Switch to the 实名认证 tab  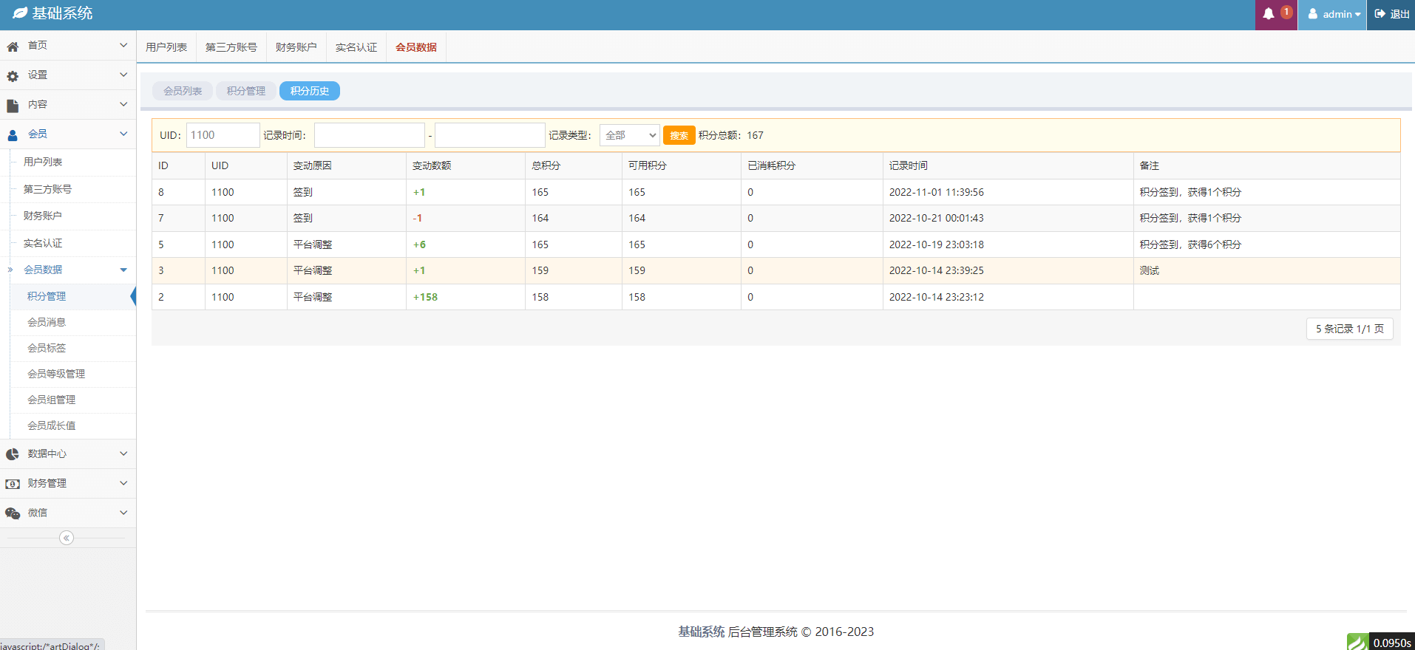pyautogui.click(x=356, y=47)
